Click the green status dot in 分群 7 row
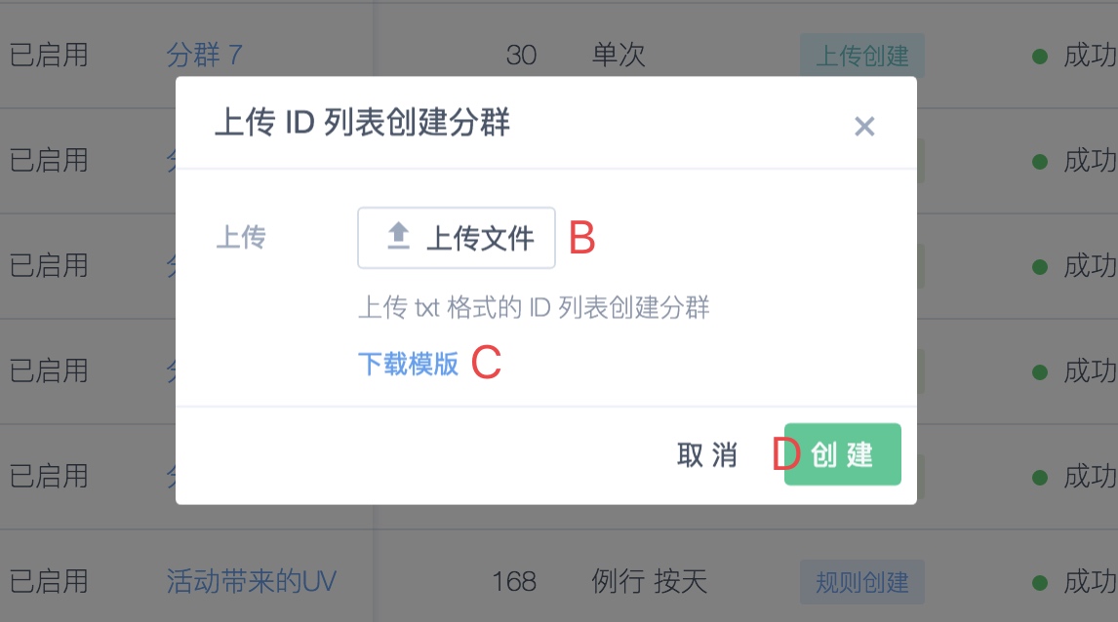1118x622 pixels. (x=1040, y=57)
